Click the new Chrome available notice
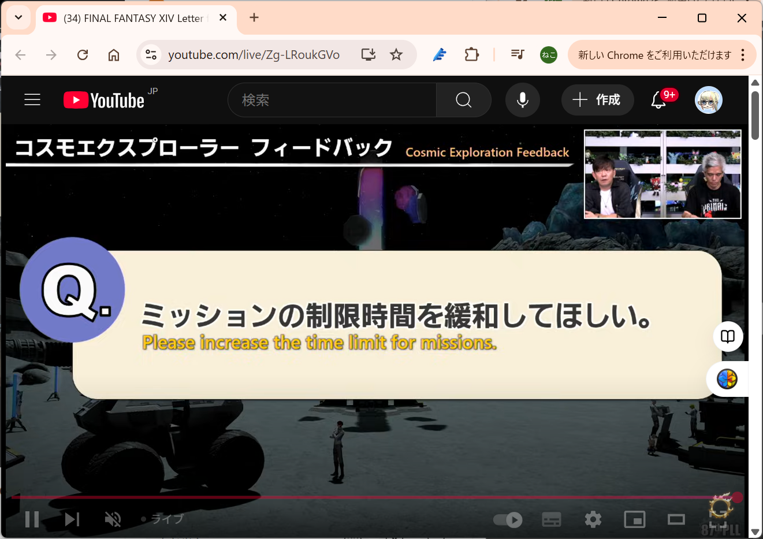This screenshot has height=539, width=763. (654, 55)
